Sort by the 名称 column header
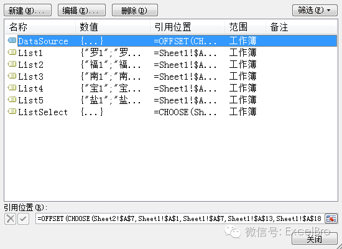342x249 pixels. pyautogui.click(x=40, y=27)
